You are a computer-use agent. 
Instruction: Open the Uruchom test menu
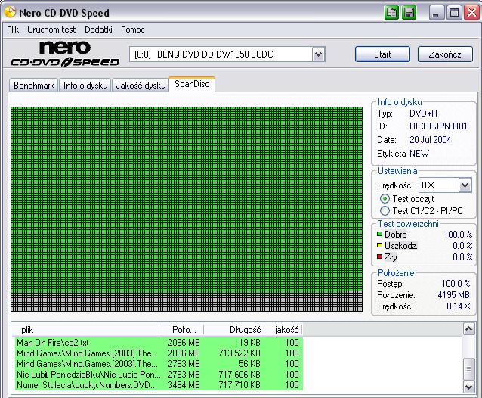[x=50, y=30]
